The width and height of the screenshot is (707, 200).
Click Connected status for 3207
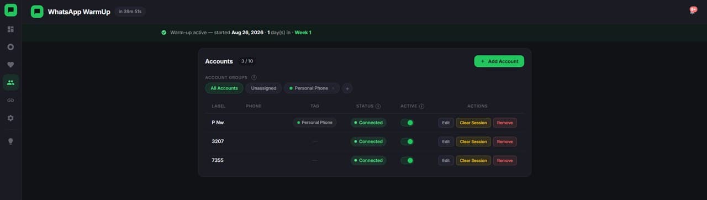368,141
